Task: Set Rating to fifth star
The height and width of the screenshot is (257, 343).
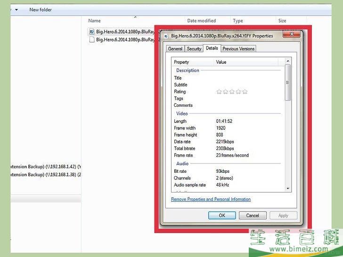Action: (245, 92)
